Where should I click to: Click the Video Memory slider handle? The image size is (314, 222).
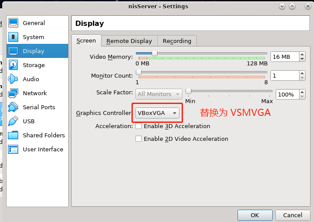pyautogui.click(x=155, y=54)
